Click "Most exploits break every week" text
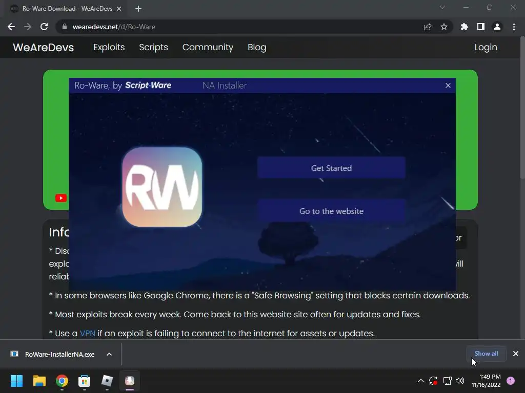This screenshot has width=525, height=393. coord(117,315)
